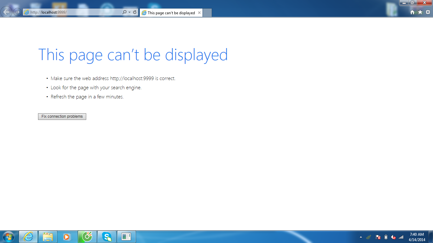Image resolution: width=433 pixels, height=243 pixels.
Task: Open Favorites via the star icon
Action: [x=420, y=12]
